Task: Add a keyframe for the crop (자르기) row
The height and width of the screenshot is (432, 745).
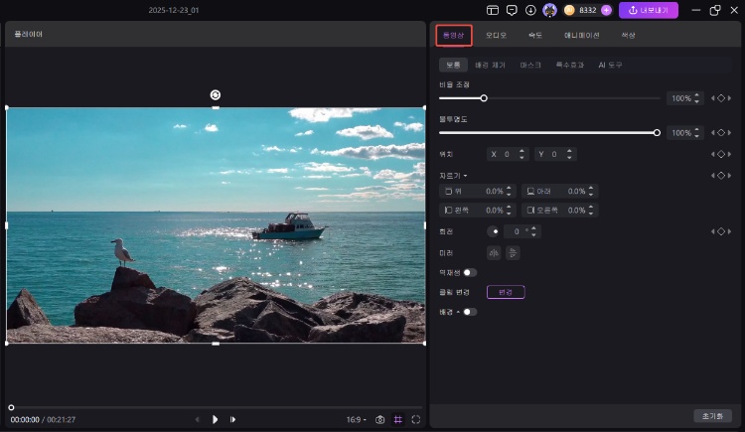Action: click(721, 176)
